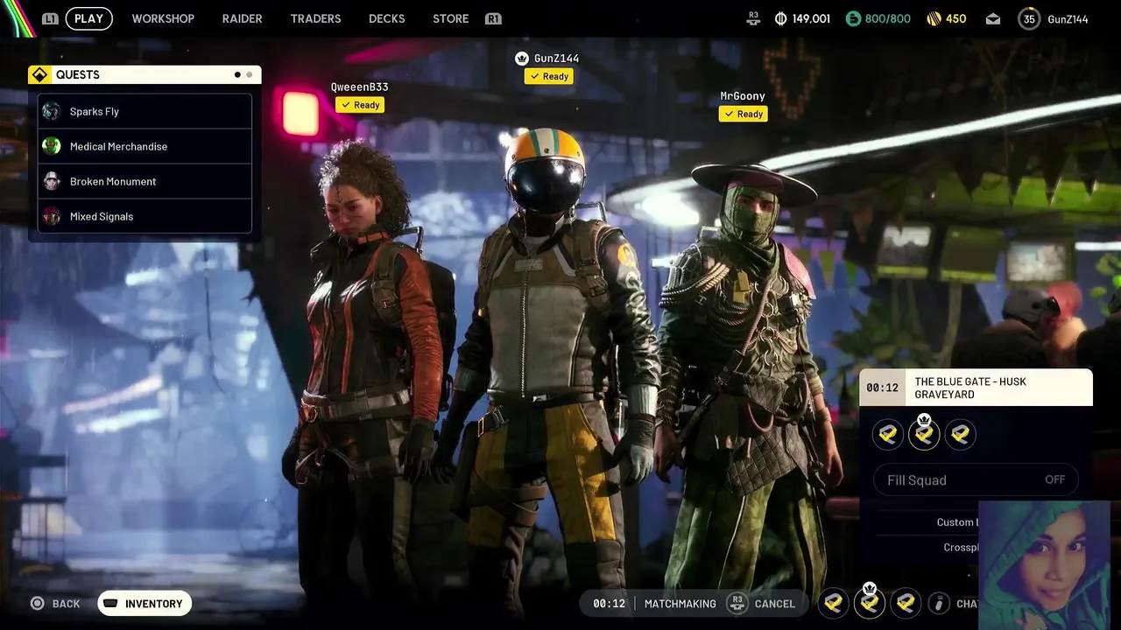Open the Sparks Fly quest

coord(145,111)
